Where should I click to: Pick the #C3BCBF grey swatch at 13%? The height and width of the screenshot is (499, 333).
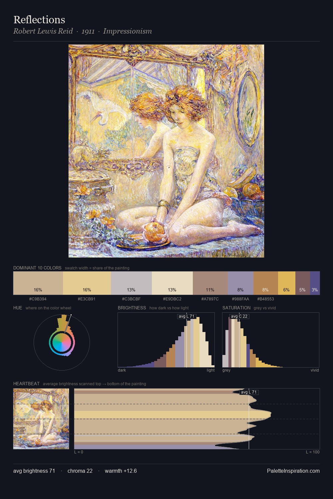point(131,283)
